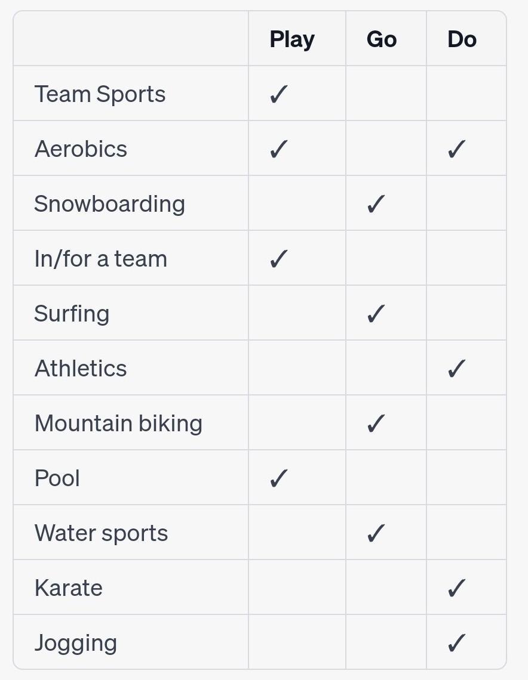Click the Snowboarding row label
Viewport: 528px width, 680px height.
110,204
